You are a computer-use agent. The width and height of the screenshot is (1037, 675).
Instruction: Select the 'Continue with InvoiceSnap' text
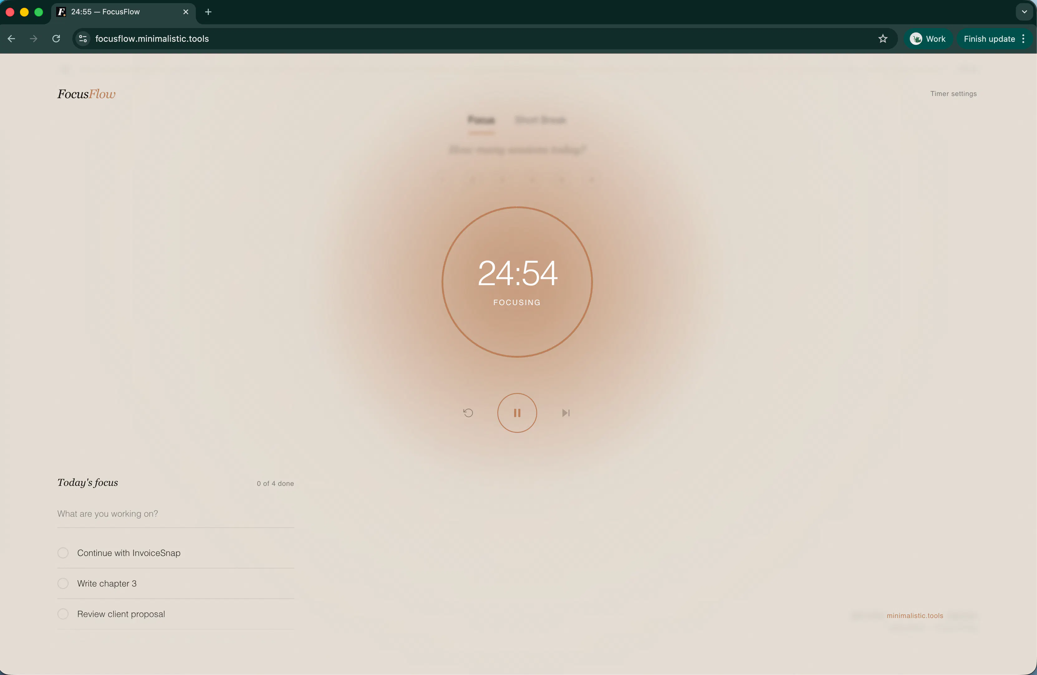click(x=128, y=553)
